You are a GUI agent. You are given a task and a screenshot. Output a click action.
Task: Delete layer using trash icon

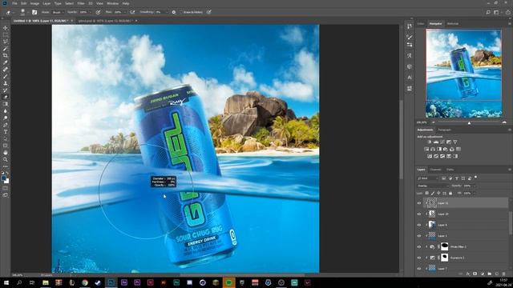pos(504,274)
